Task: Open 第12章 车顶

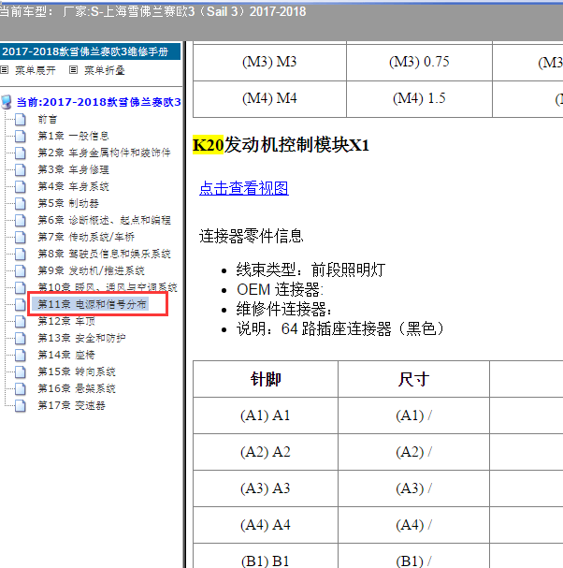Action: tap(66, 321)
